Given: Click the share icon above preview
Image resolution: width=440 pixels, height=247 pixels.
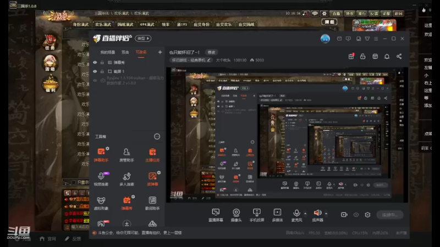Looking at the screenshot, I should [399, 57].
